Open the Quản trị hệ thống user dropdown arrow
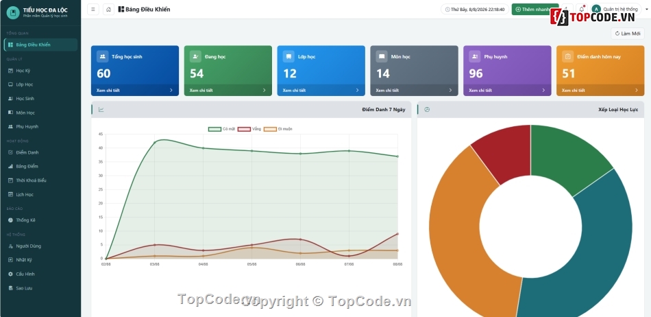Viewport: 651px width, 317px height. click(x=648, y=9)
